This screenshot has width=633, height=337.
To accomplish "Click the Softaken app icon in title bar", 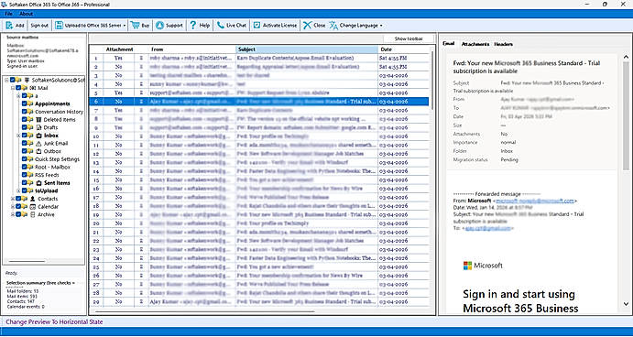I will coord(4,5).
